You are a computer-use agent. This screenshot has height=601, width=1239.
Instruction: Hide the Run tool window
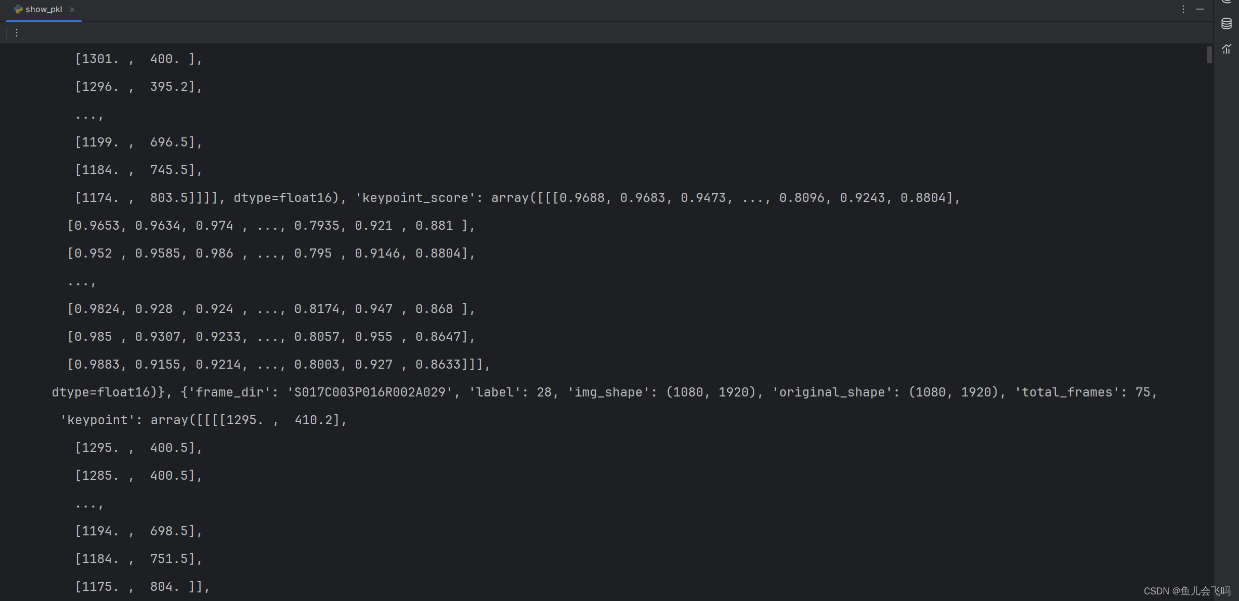1200,9
